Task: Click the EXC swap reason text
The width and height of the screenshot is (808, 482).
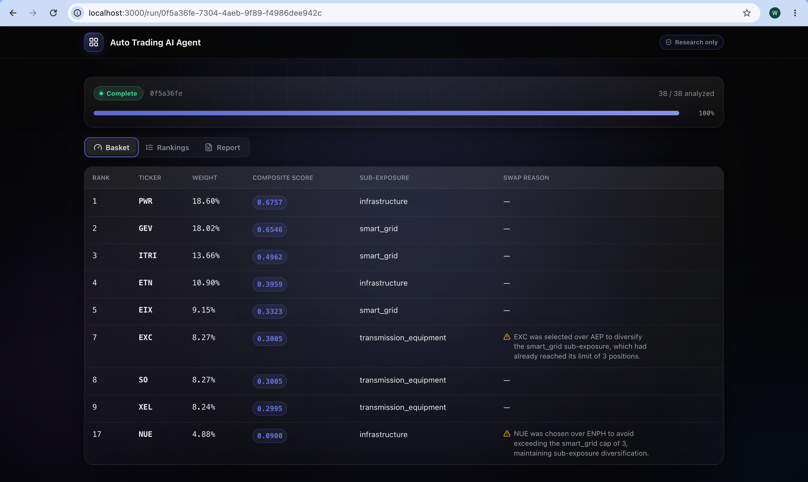Action: (x=580, y=346)
